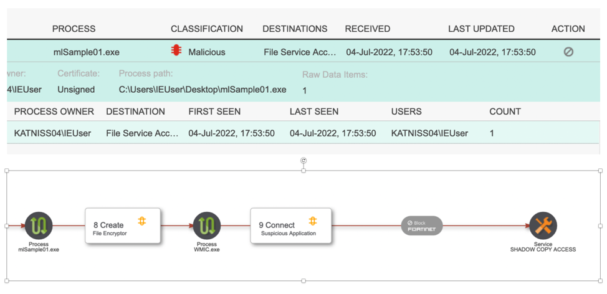
Task: Click the block action icon in row
Action: point(568,52)
